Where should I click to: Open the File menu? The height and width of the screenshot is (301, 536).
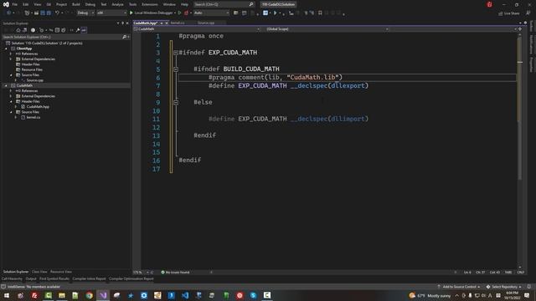(15, 4)
